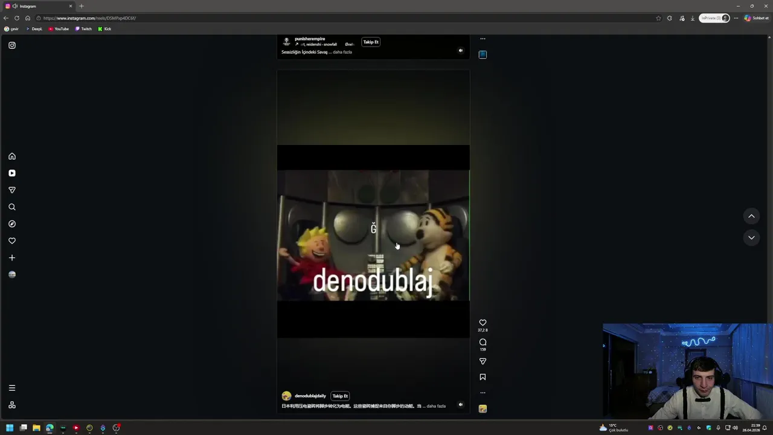This screenshot has width=773, height=435.
Task: Create a new post with plus icon
Action: coord(12,258)
